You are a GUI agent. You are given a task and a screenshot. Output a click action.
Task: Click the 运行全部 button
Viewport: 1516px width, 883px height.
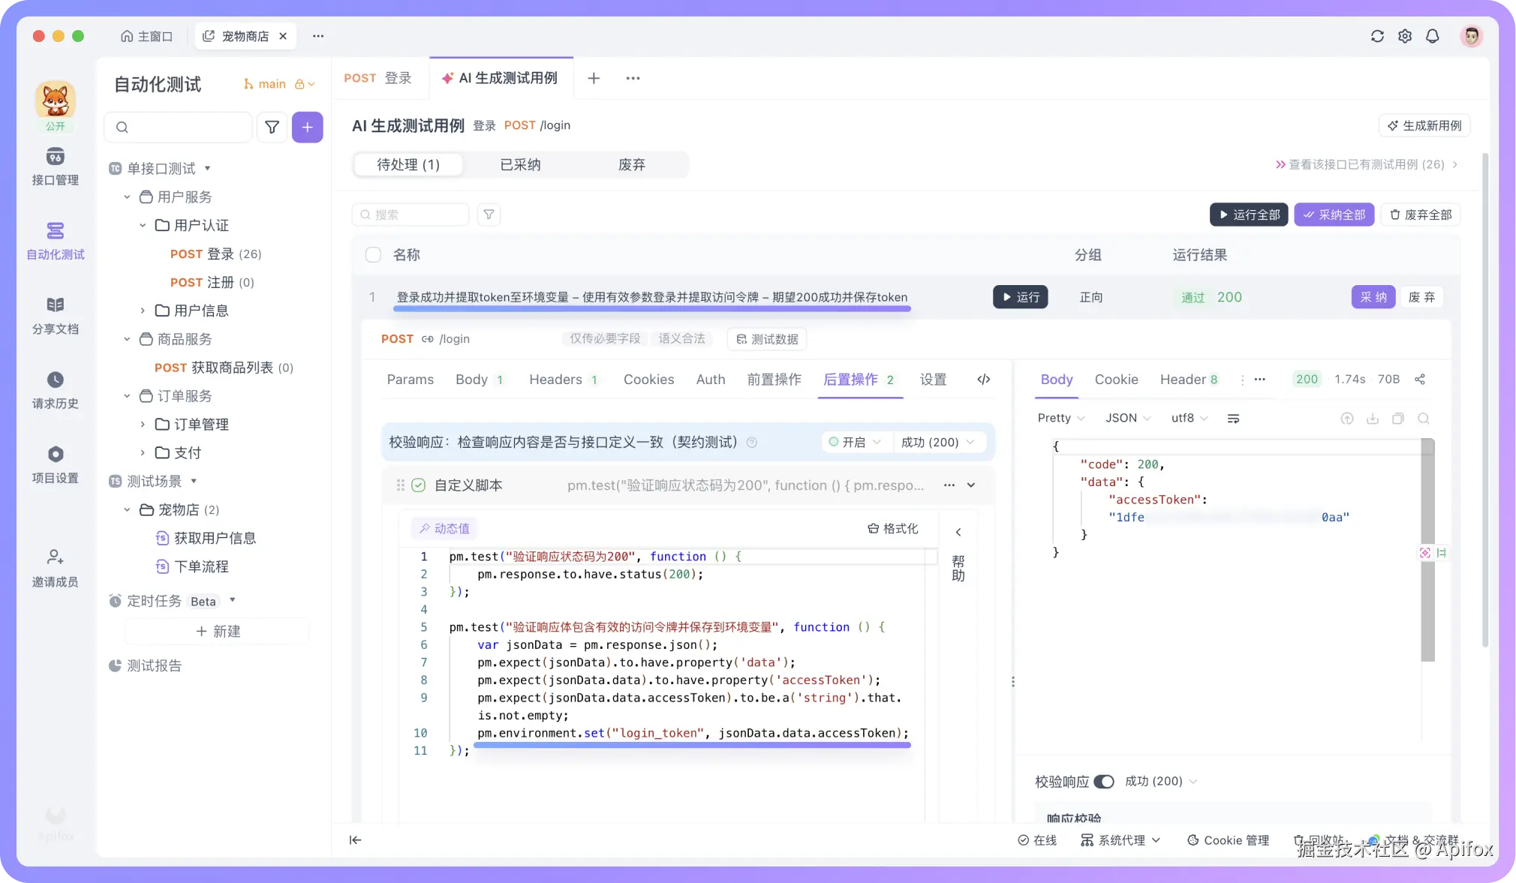tap(1248, 215)
